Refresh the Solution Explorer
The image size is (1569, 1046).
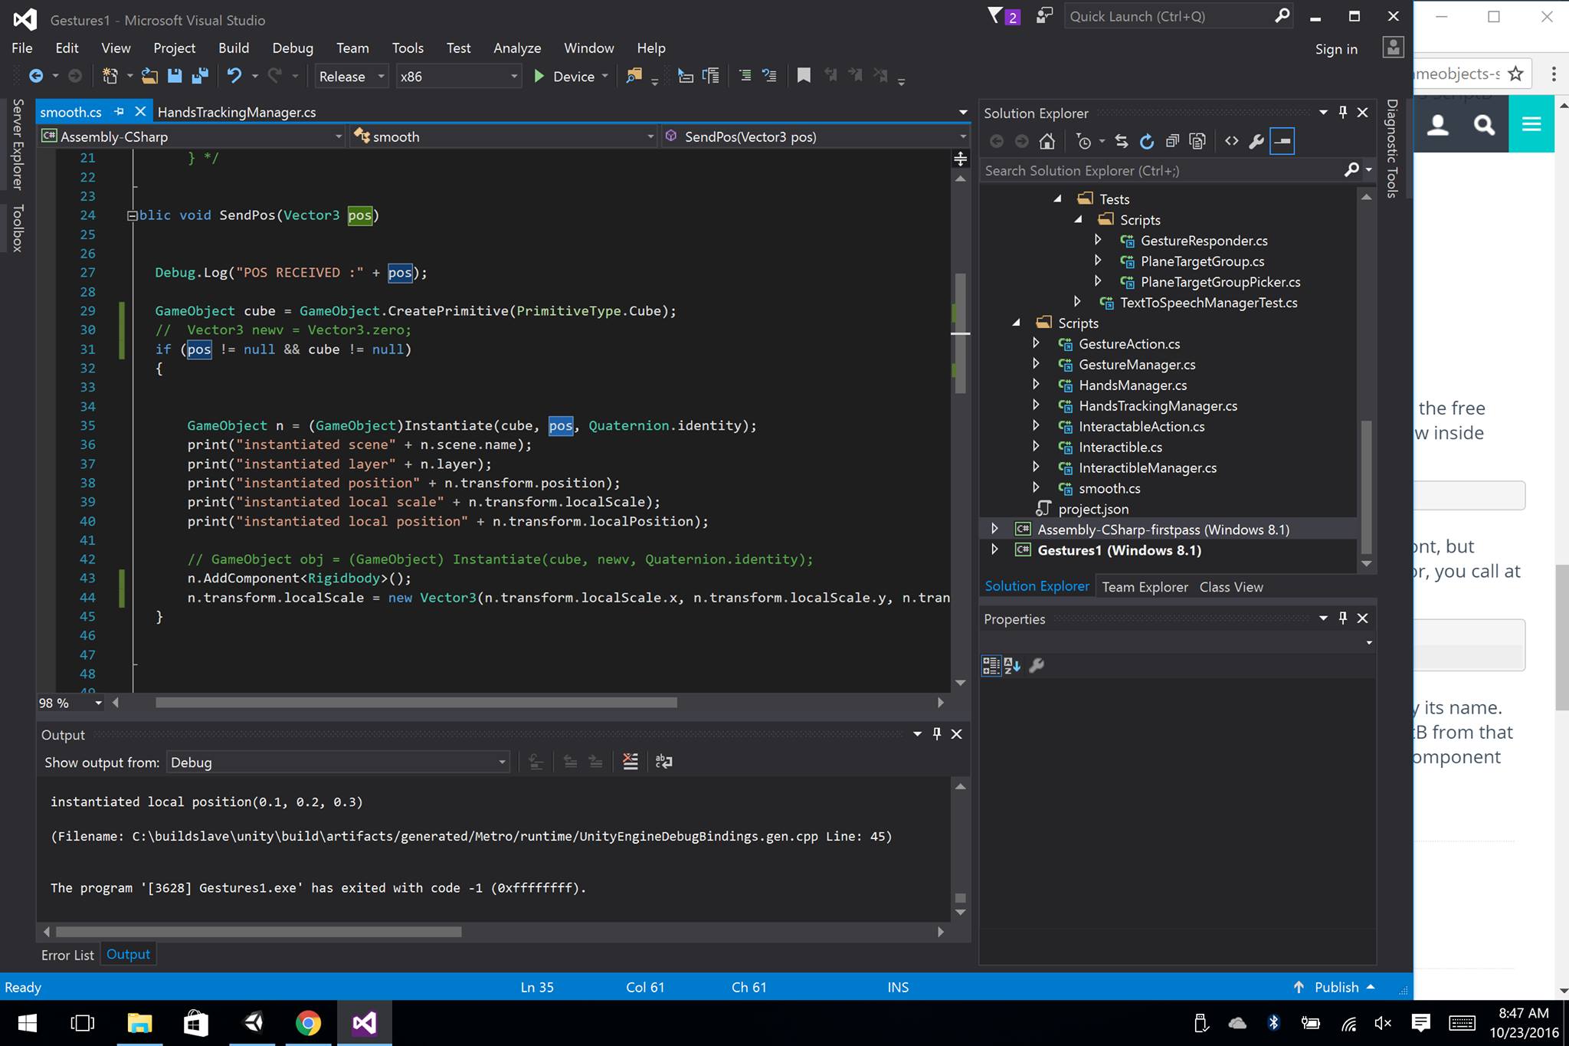1147,141
